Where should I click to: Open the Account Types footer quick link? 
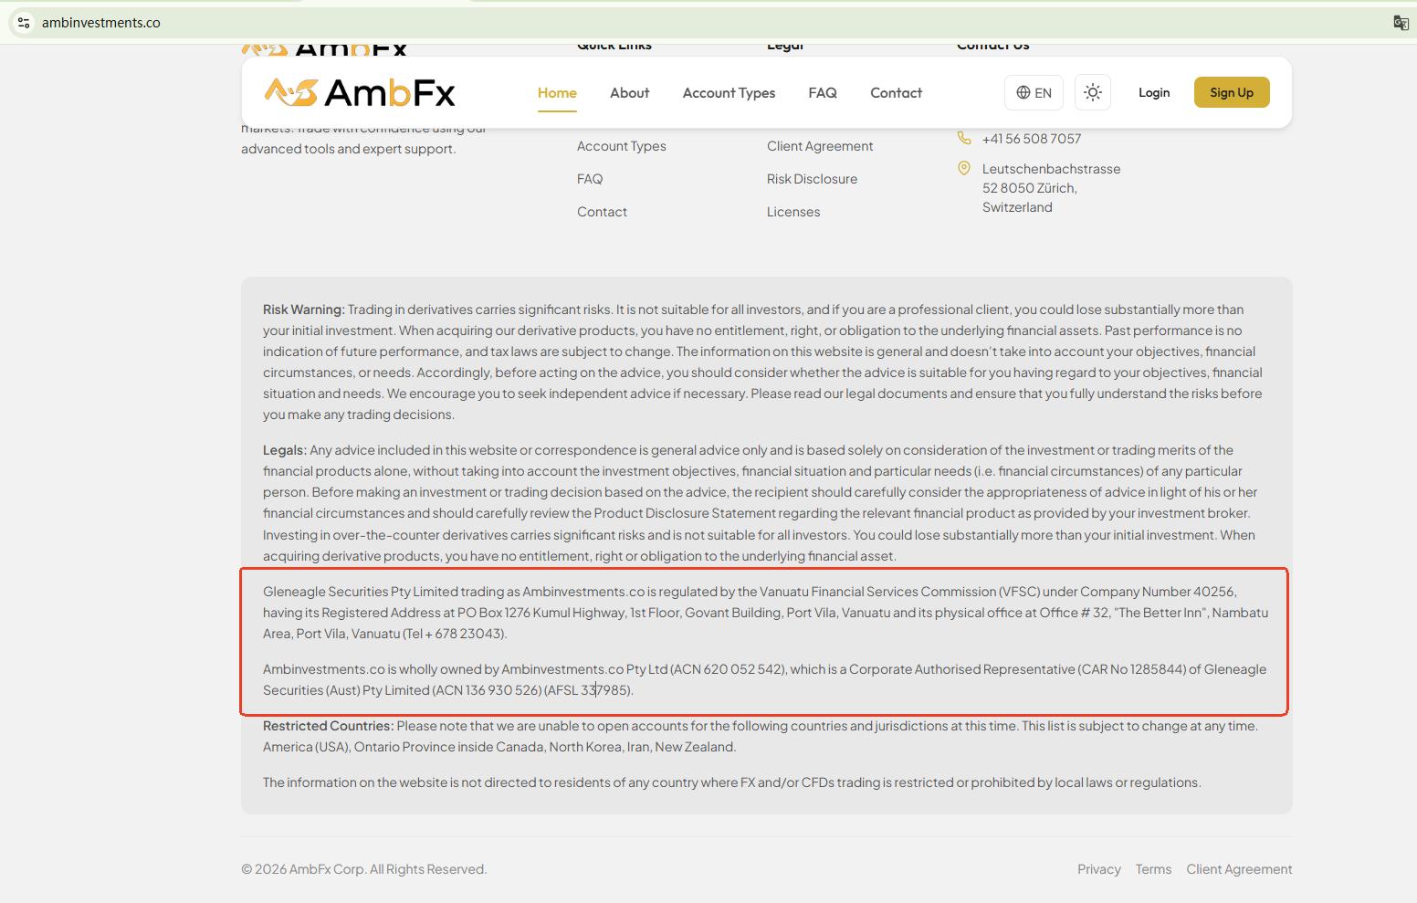(622, 146)
